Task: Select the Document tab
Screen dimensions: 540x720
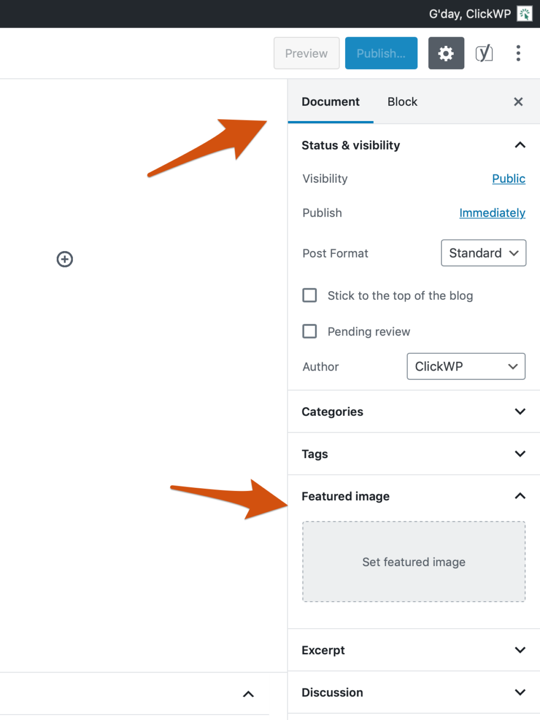Action: pyautogui.click(x=330, y=102)
